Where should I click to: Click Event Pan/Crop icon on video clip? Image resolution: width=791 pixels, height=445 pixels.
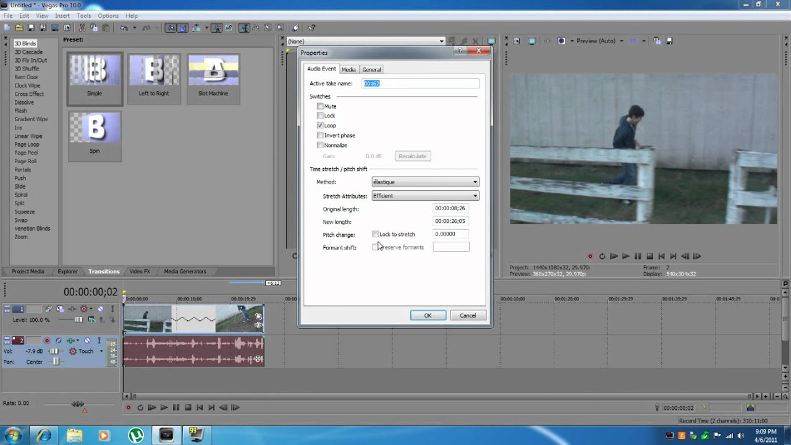point(258,316)
